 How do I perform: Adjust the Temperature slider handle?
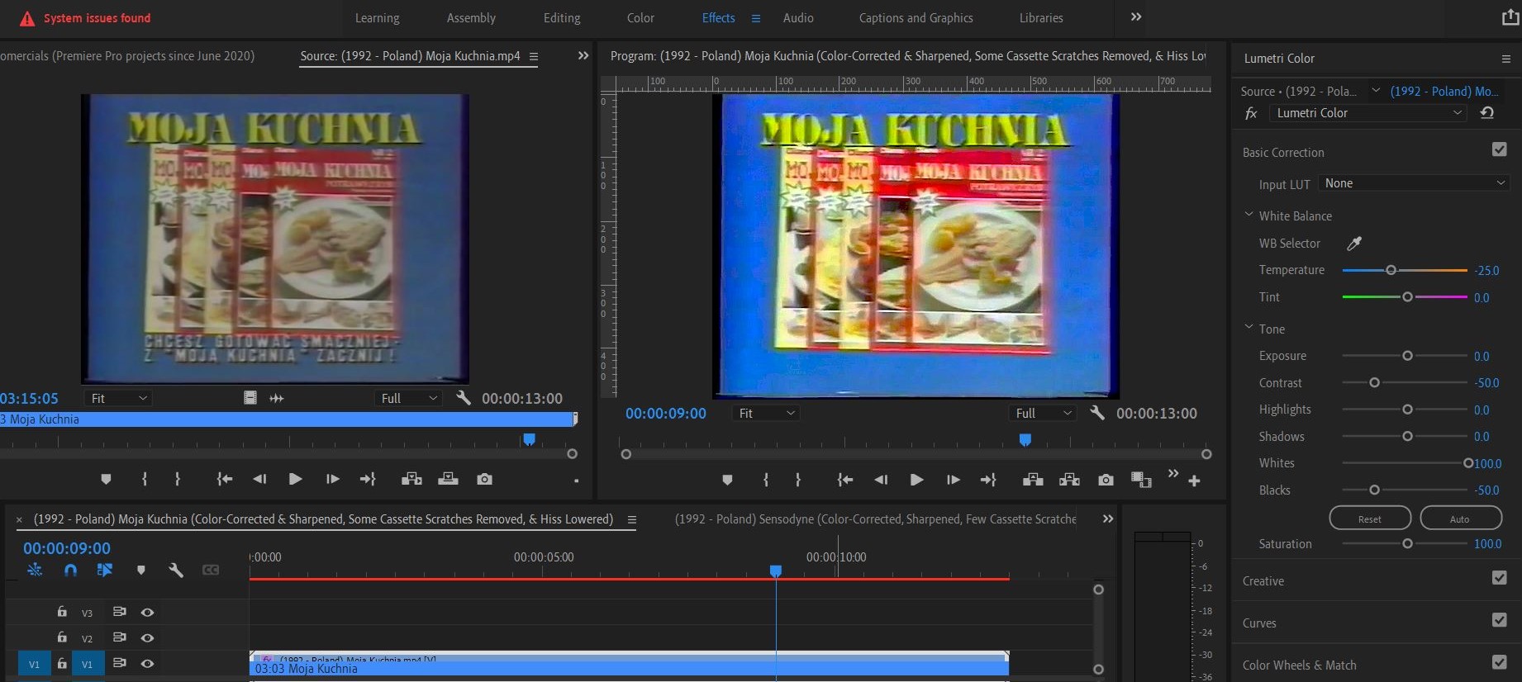click(x=1391, y=270)
